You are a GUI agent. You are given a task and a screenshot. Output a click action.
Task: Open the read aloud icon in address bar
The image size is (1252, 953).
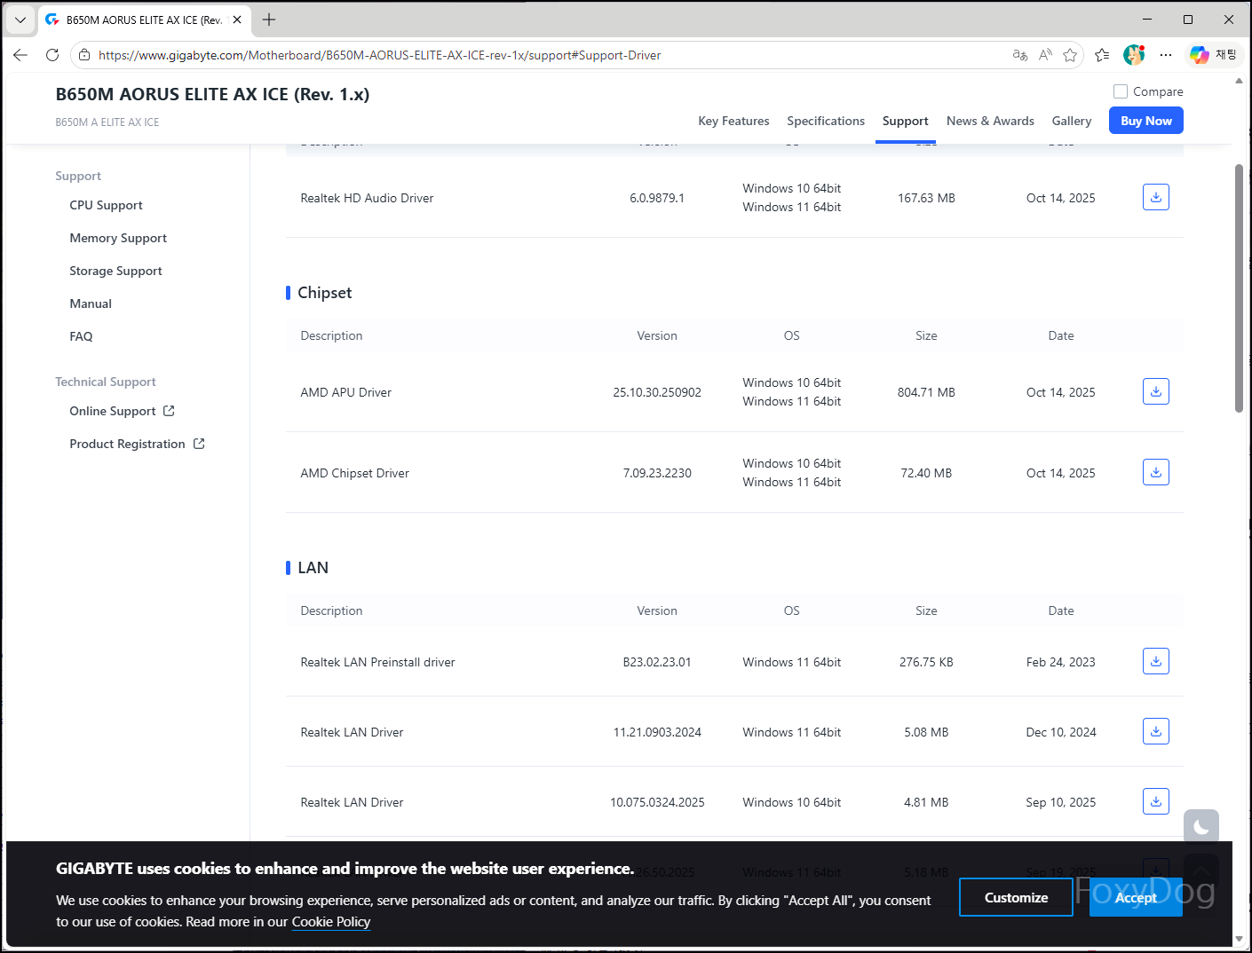pos(1045,55)
